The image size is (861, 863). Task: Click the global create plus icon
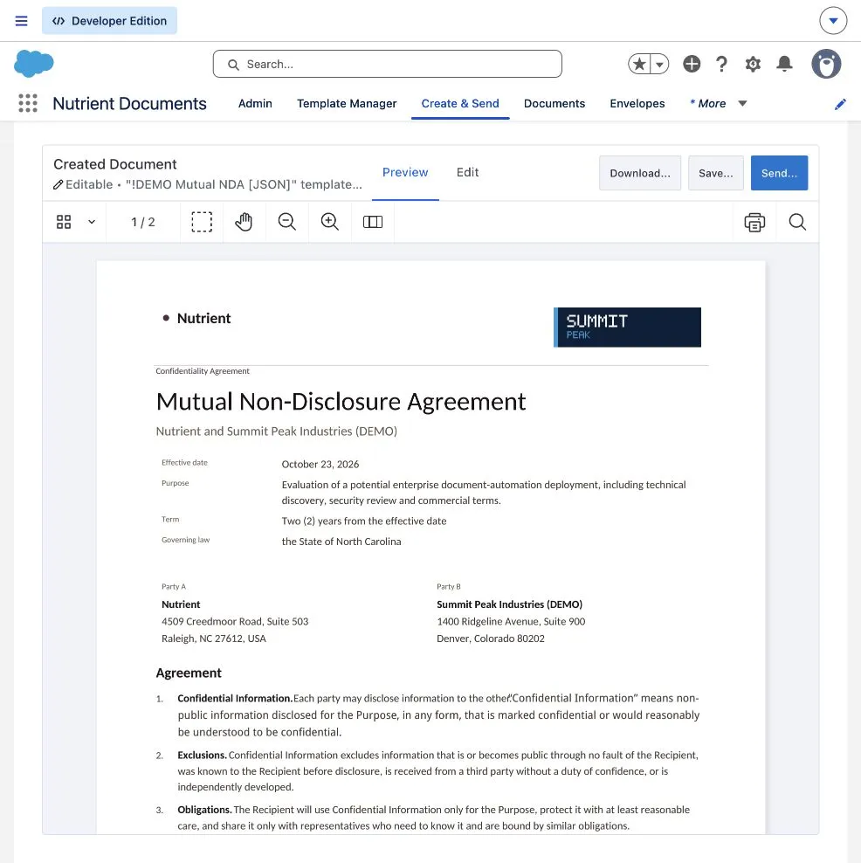coord(692,64)
